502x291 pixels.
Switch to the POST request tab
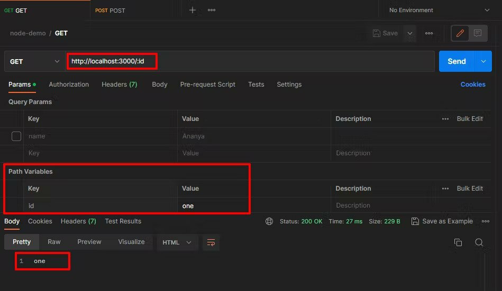(x=110, y=11)
